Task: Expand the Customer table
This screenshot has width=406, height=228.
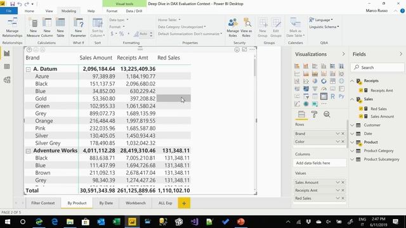Action: pos(352,125)
